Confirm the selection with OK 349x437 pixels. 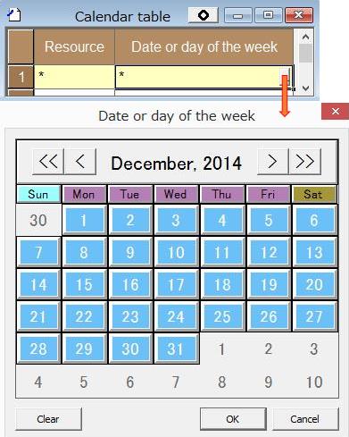tap(233, 419)
